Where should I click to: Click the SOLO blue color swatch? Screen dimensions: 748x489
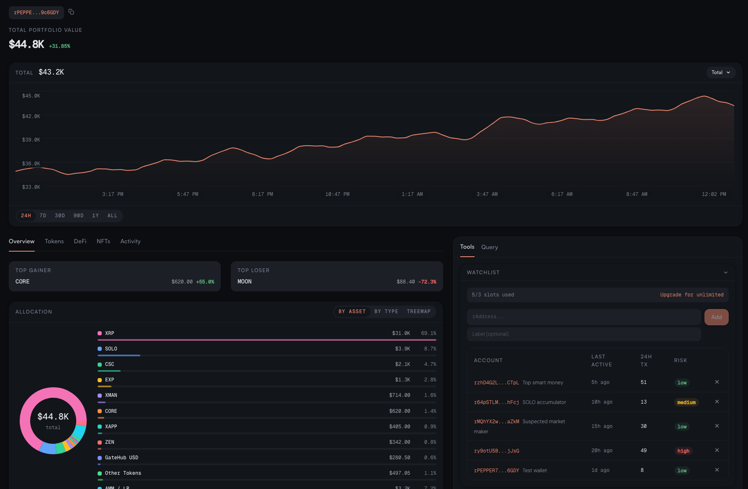[x=100, y=349]
